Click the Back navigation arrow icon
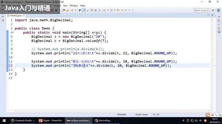The image size is (222, 124). point(122,10)
